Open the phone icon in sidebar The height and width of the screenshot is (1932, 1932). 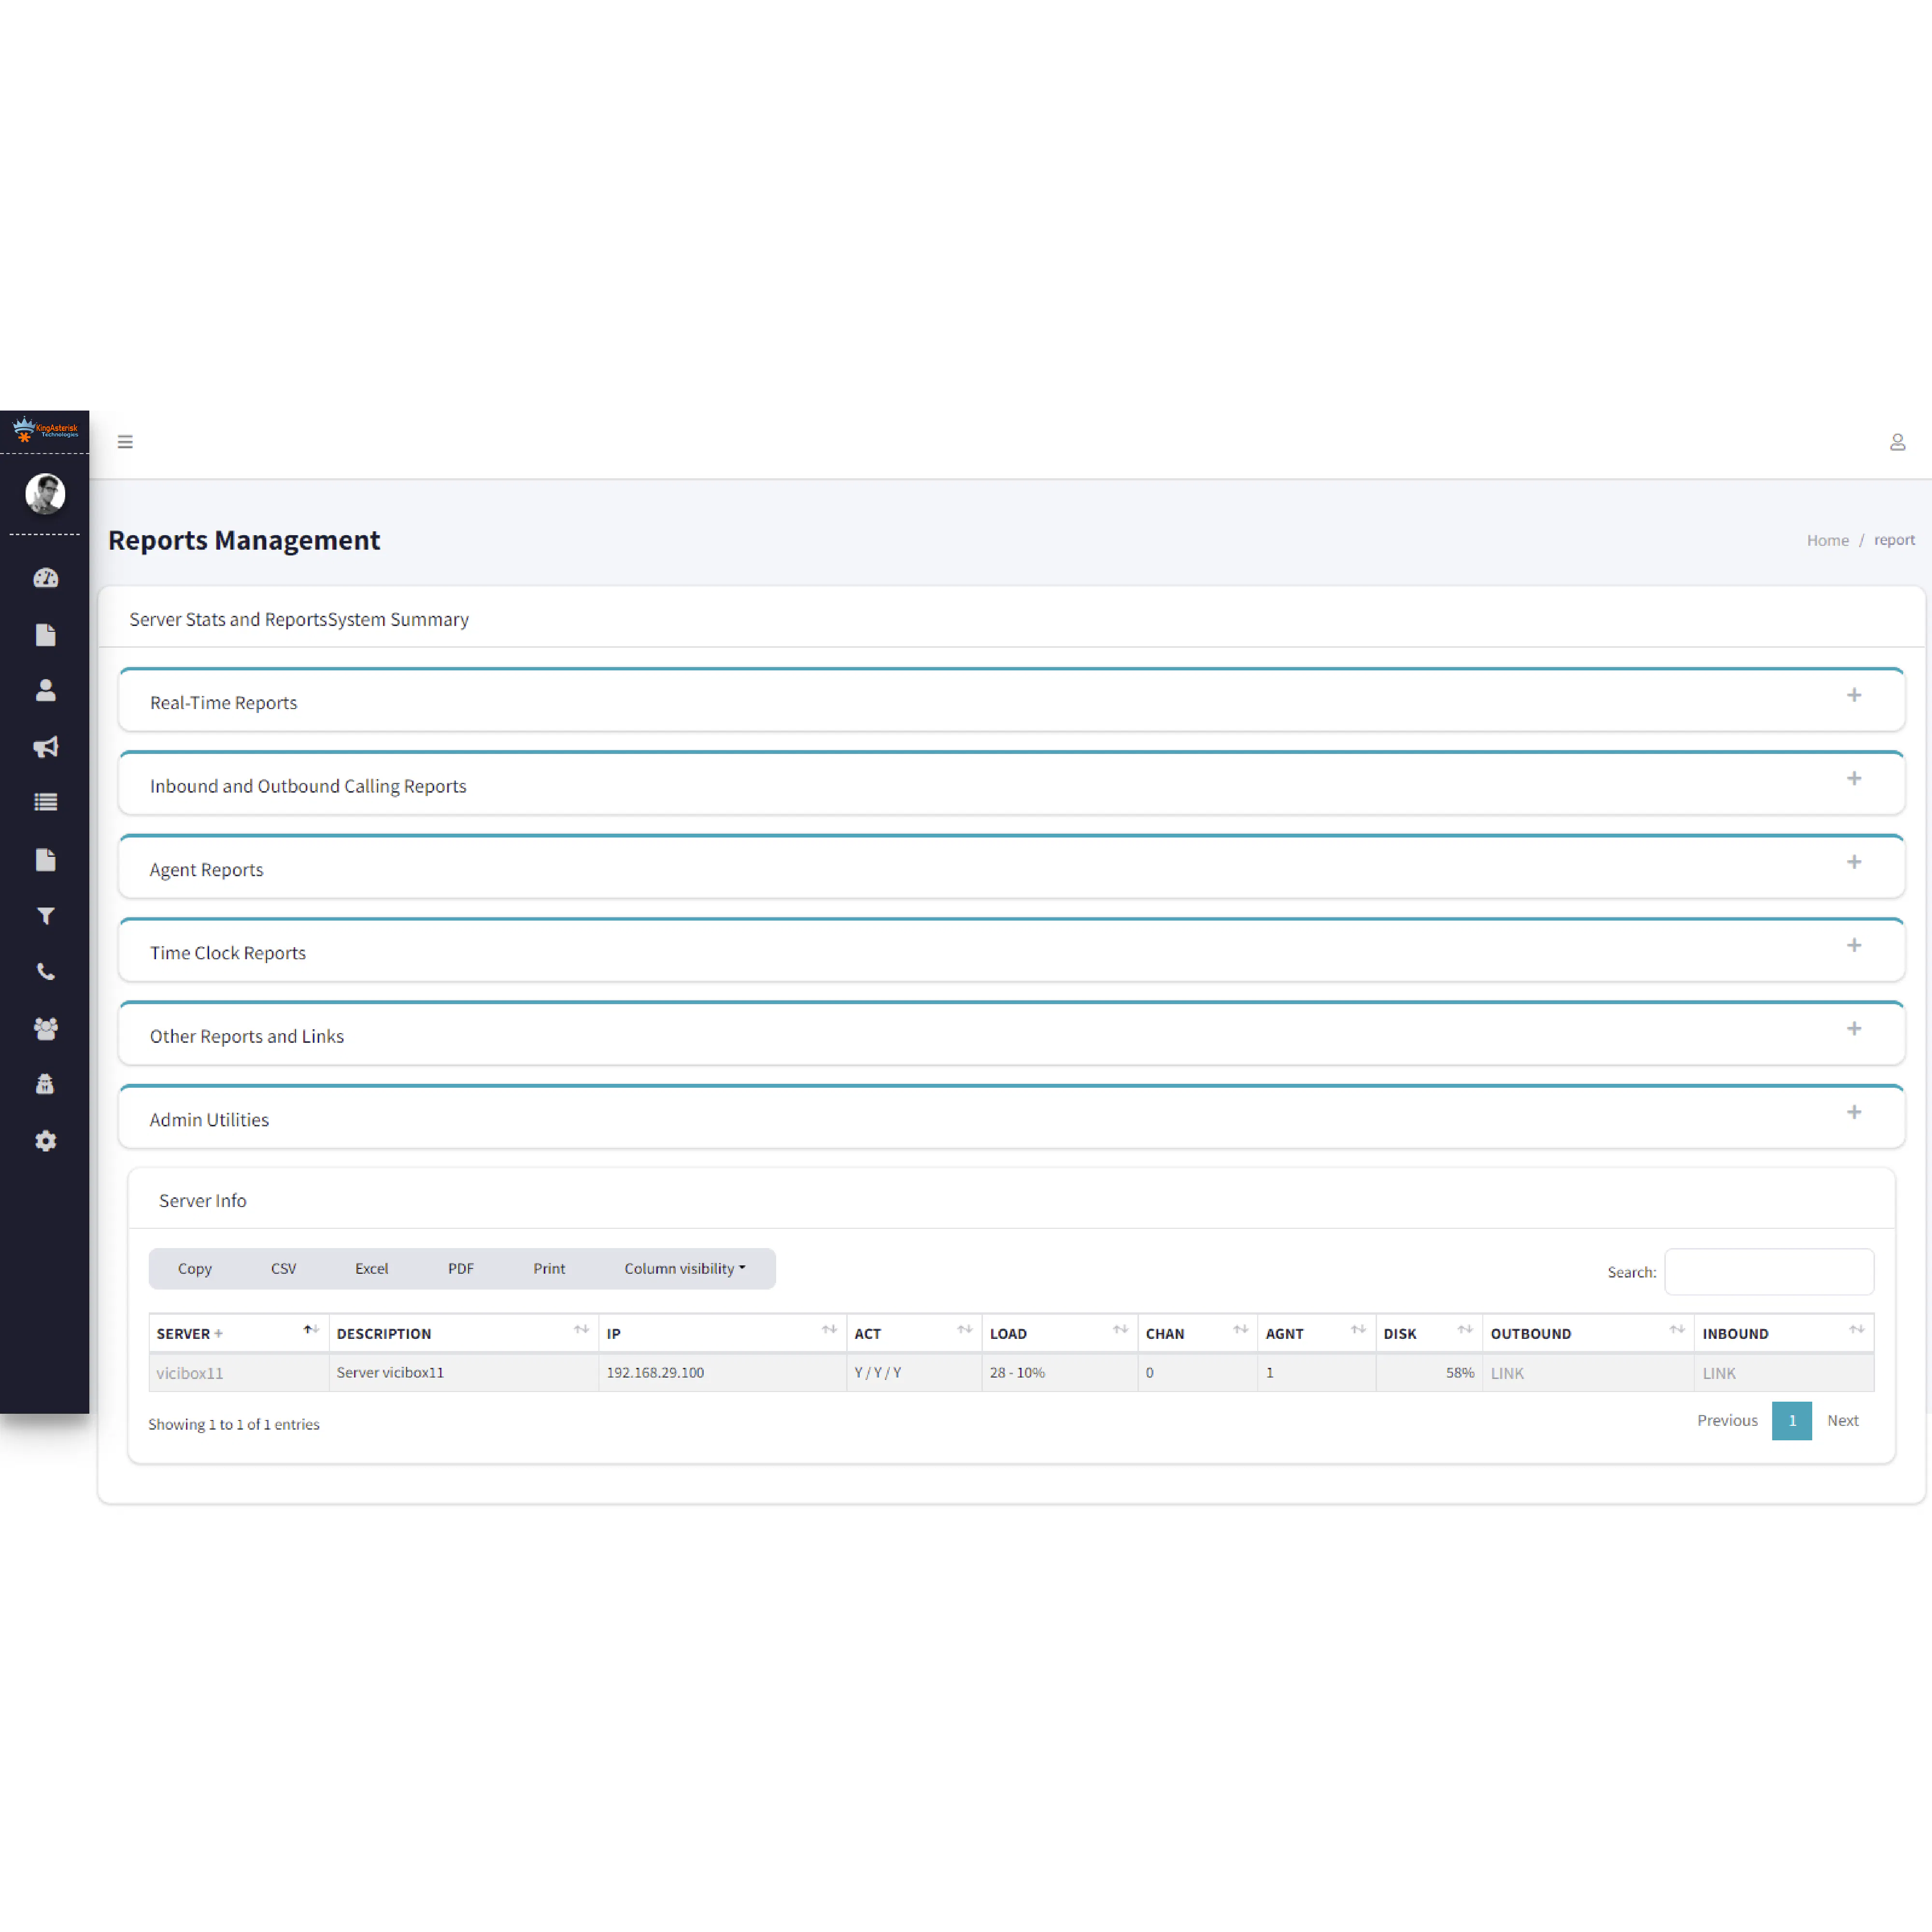[x=45, y=972]
